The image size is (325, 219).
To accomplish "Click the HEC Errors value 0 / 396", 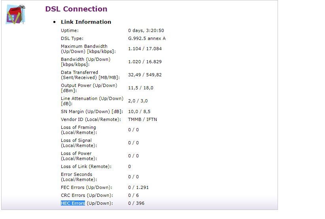I will 136,203.
